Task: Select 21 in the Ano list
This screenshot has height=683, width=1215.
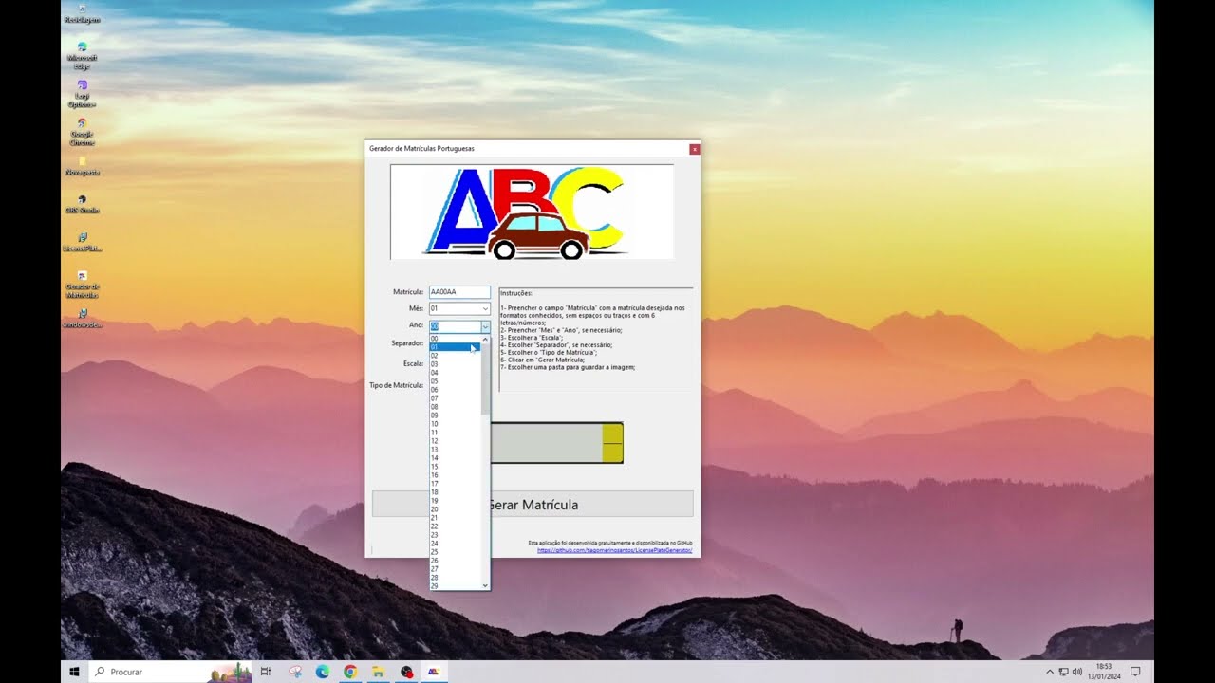Action: pyautogui.click(x=456, y=518)
